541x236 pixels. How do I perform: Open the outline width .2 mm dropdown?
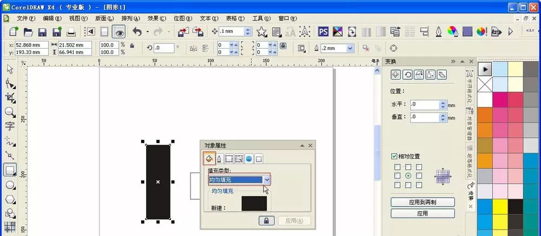(350, 48)
